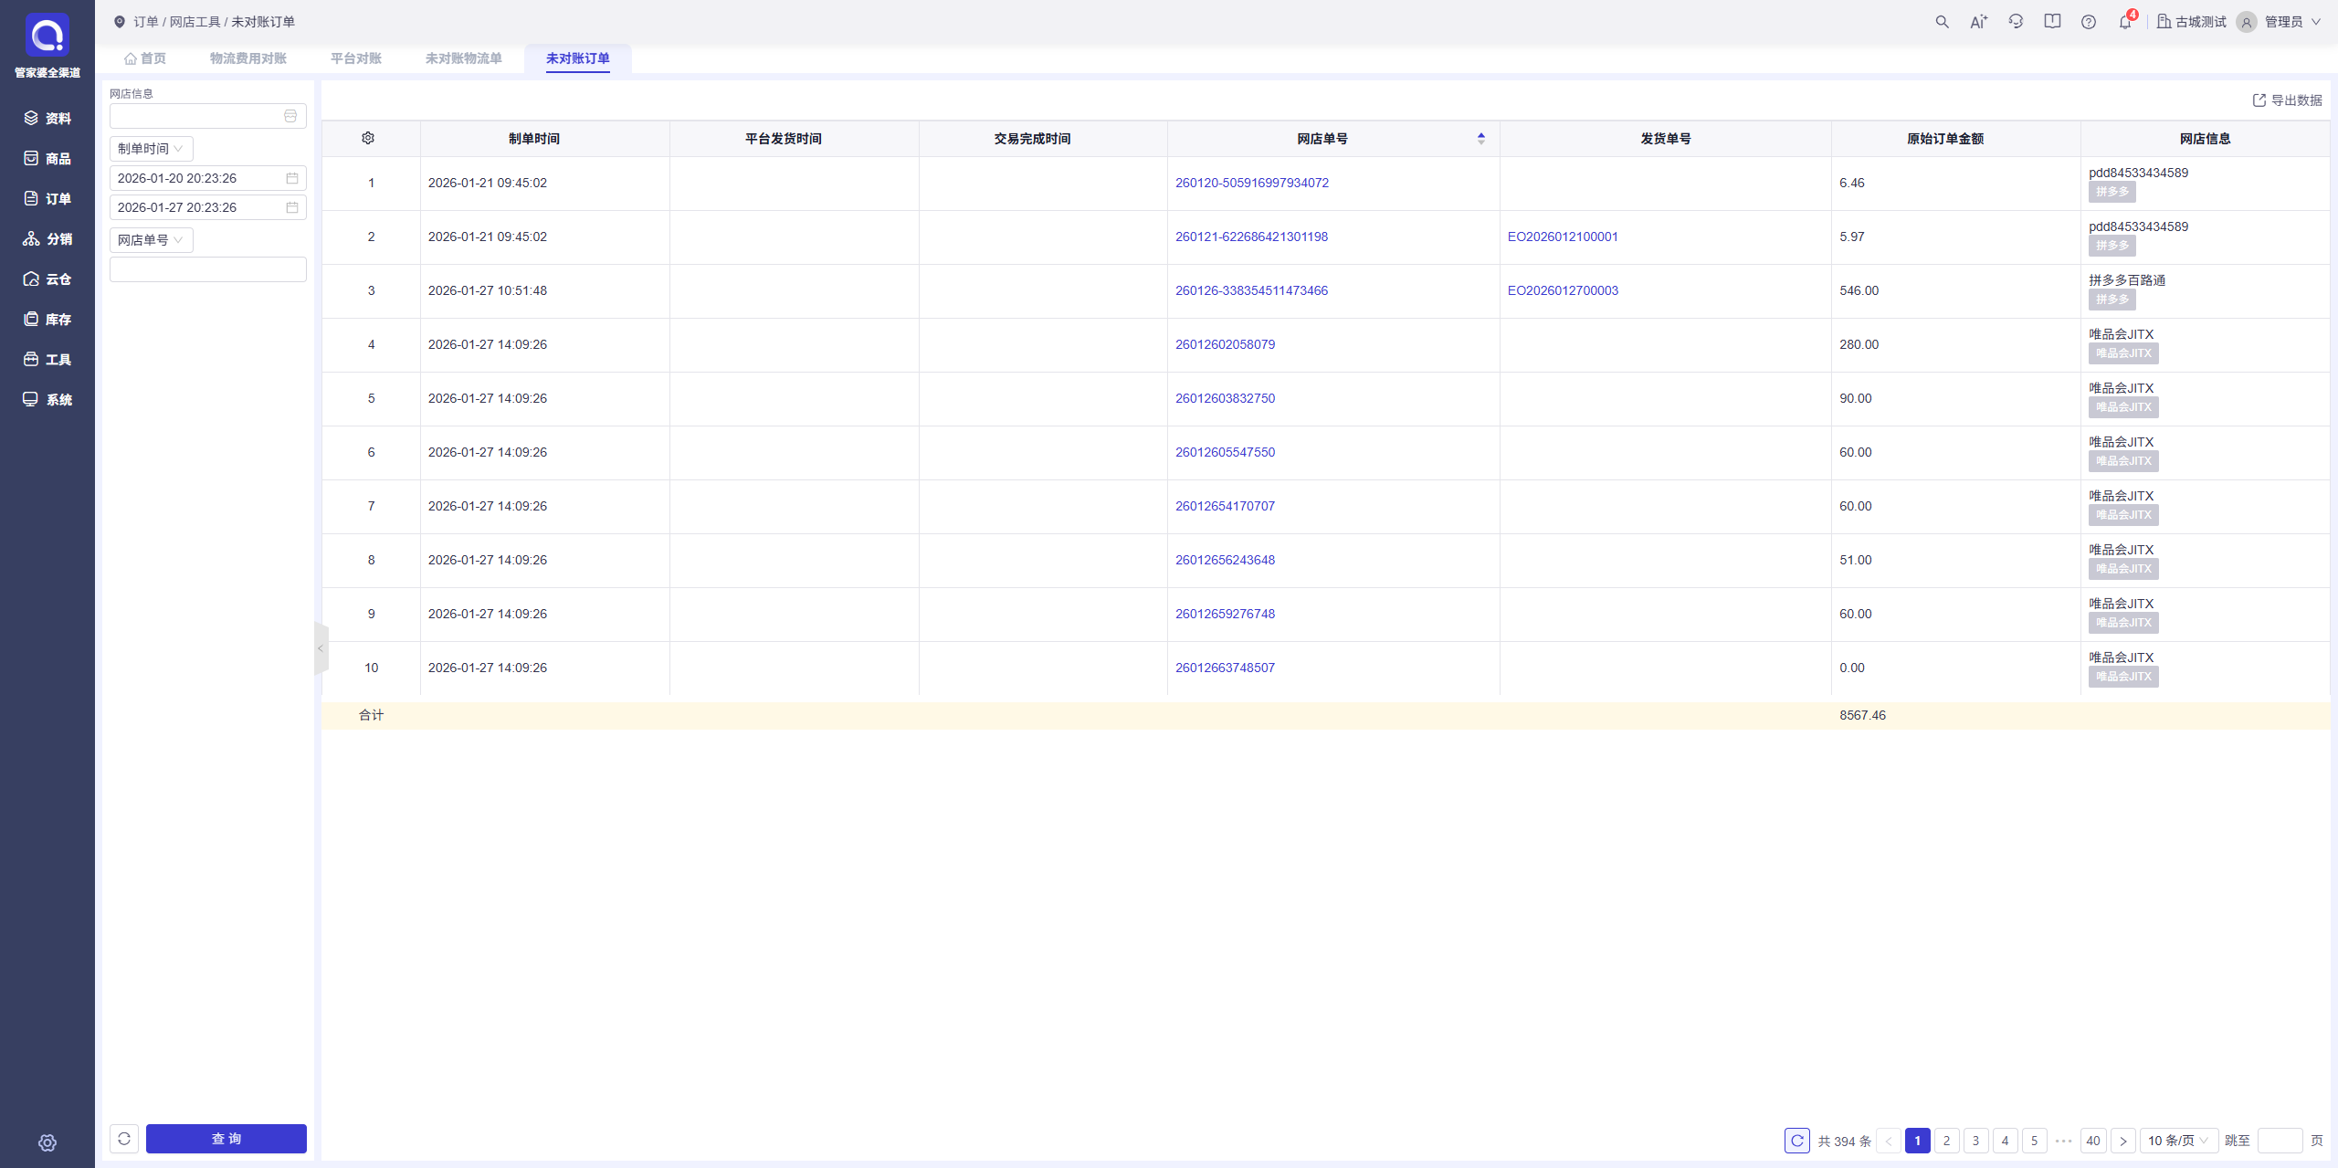The height and width of the screenshot is (1168, 2338).
Task: Open table column settings gear
Action: [x=368, y=138]
